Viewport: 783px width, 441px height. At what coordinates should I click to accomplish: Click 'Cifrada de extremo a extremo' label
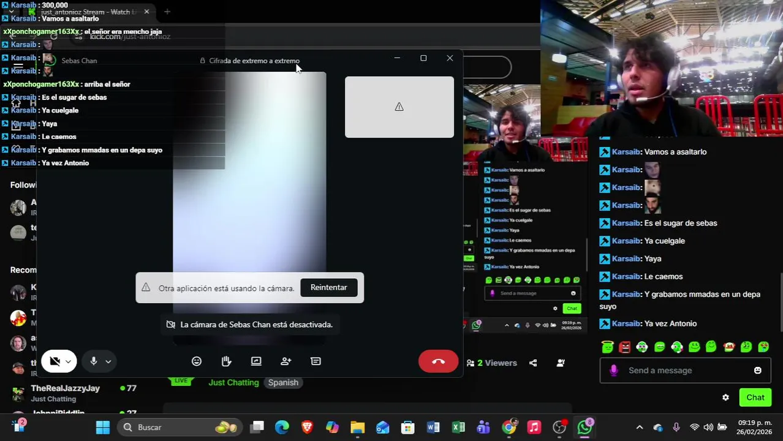(x=254, y=61)
